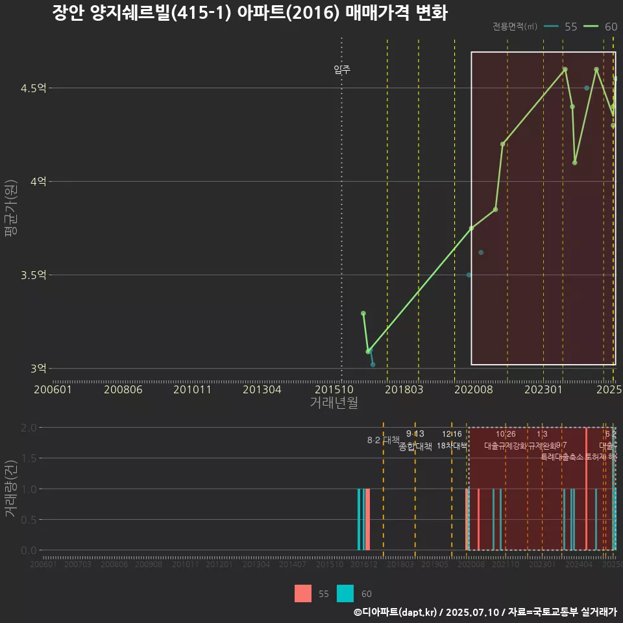
Task: Click 200601 on the price chart x-axis
Action: pos(53,389)
